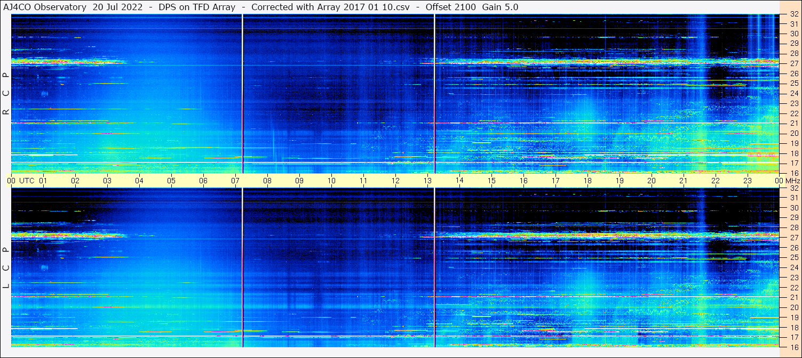The width and height of the screenshot is (802, 358).
Task: Click the "04" hour tick label
Action: tap(139, 181)
